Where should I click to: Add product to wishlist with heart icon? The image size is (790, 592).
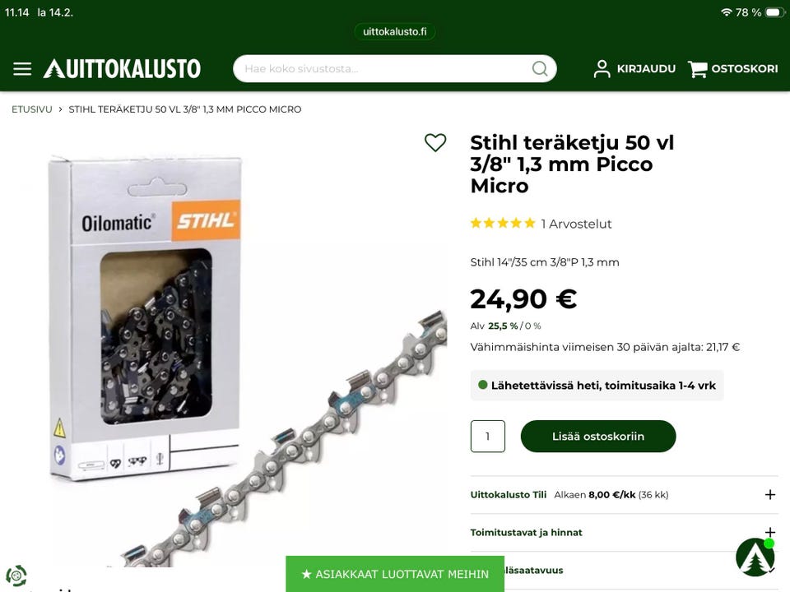click(435, 142)
